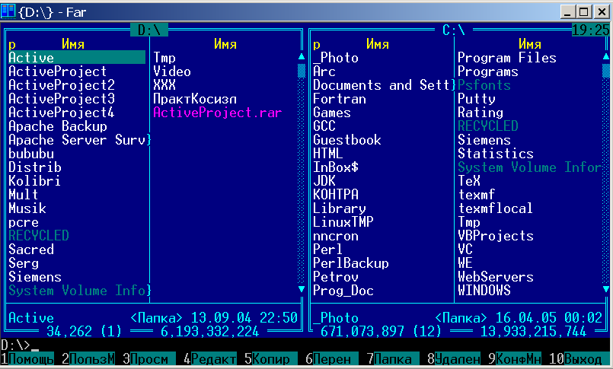Image resolution: width=613 pixels, height=369 pixels.
Task: Select the ActiveProject2 folder
Action: (62, 85)
